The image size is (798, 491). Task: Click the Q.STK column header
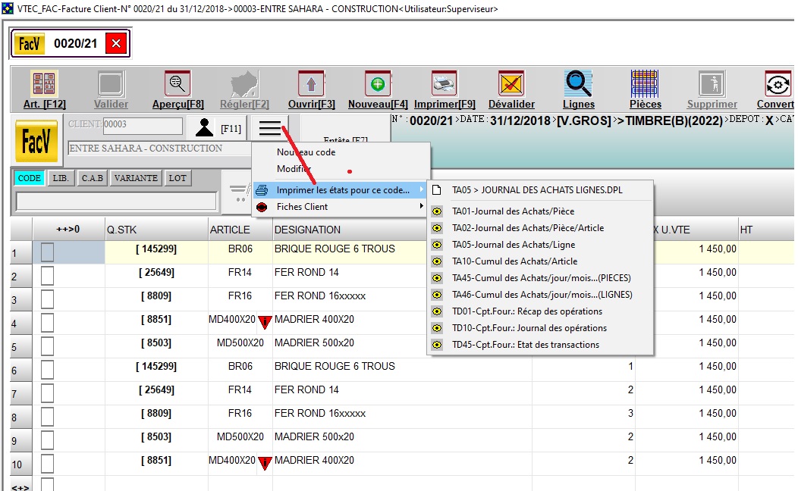point(156,230)
